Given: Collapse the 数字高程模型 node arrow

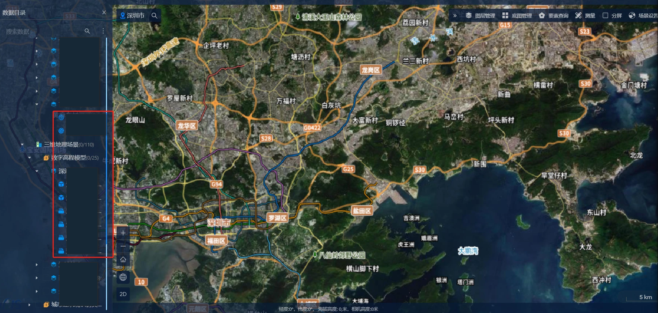Looking at the screenshot, I should coord(30,158).
